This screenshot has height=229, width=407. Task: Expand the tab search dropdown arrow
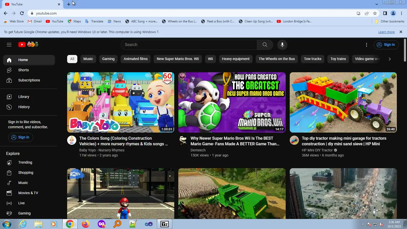(x=377, y=4)
